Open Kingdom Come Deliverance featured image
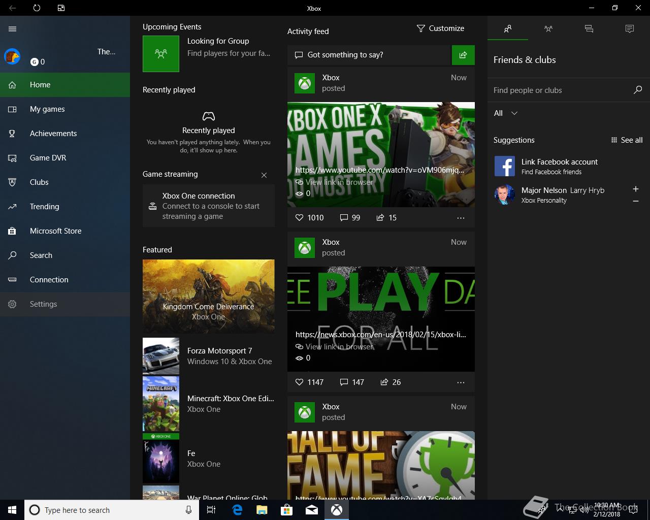The height and width of the screenshot is (520, 650). (x=209, y=296)
